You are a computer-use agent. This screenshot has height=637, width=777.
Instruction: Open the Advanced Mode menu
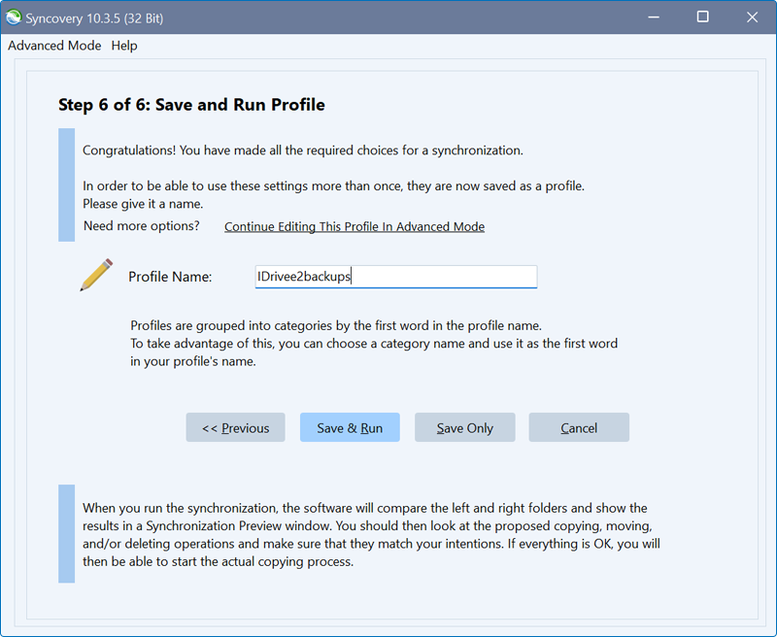click(x=54, y=46)
